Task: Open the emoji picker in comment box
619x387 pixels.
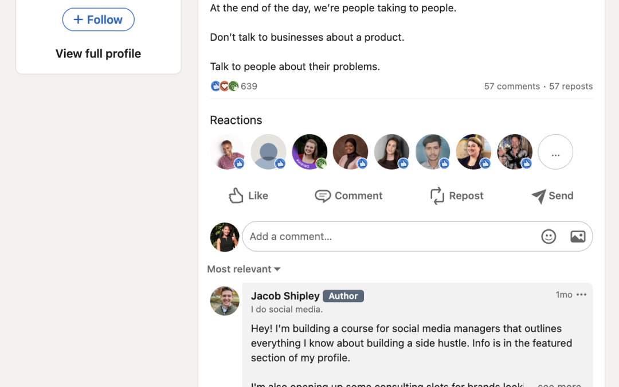Action: point(549,236)
